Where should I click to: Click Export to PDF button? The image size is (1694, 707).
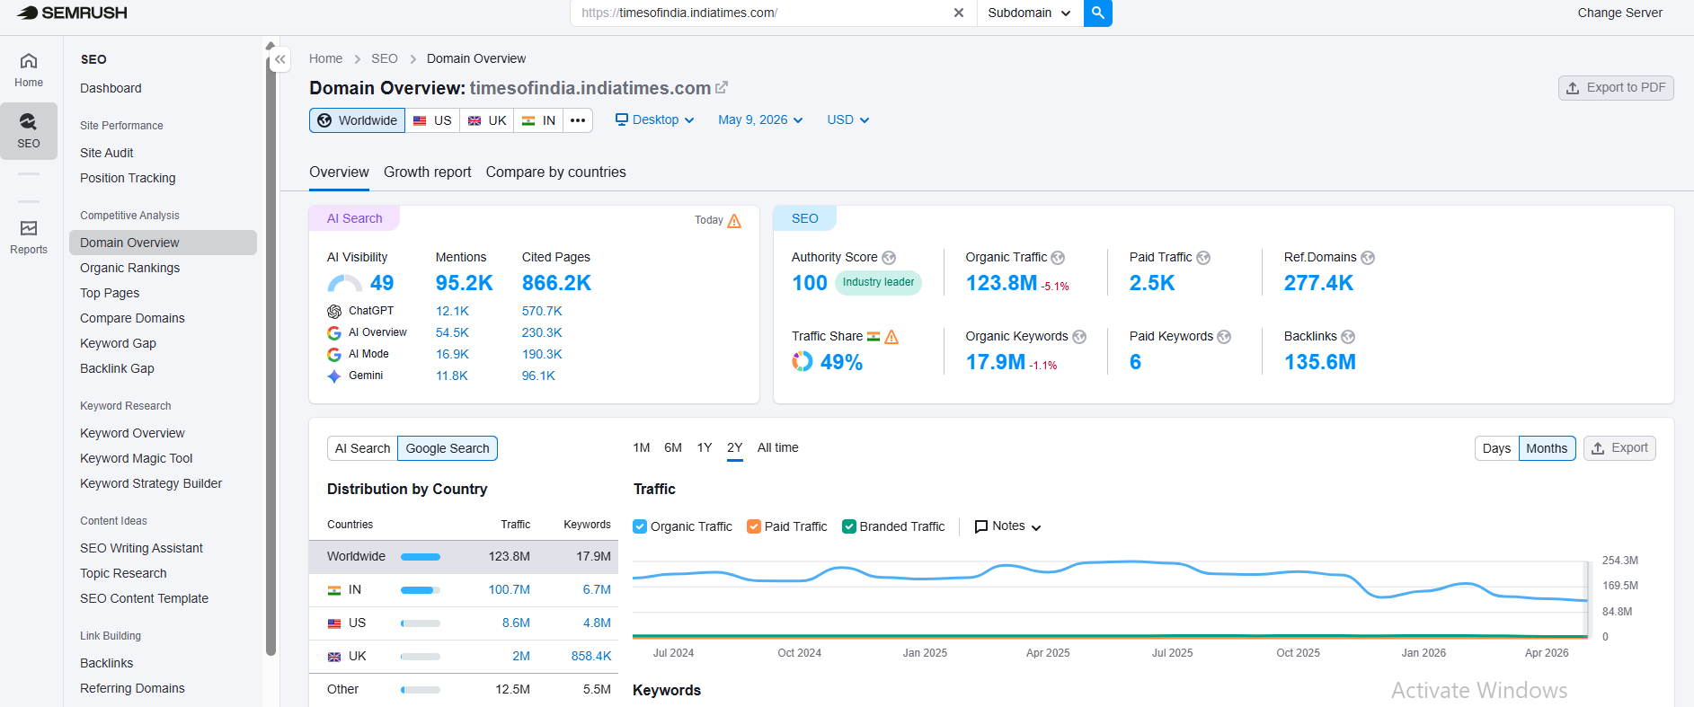1616,88
